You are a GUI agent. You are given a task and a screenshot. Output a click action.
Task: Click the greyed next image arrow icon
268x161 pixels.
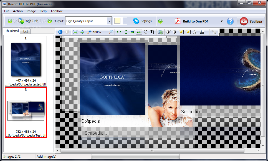(x=67, y=32)
